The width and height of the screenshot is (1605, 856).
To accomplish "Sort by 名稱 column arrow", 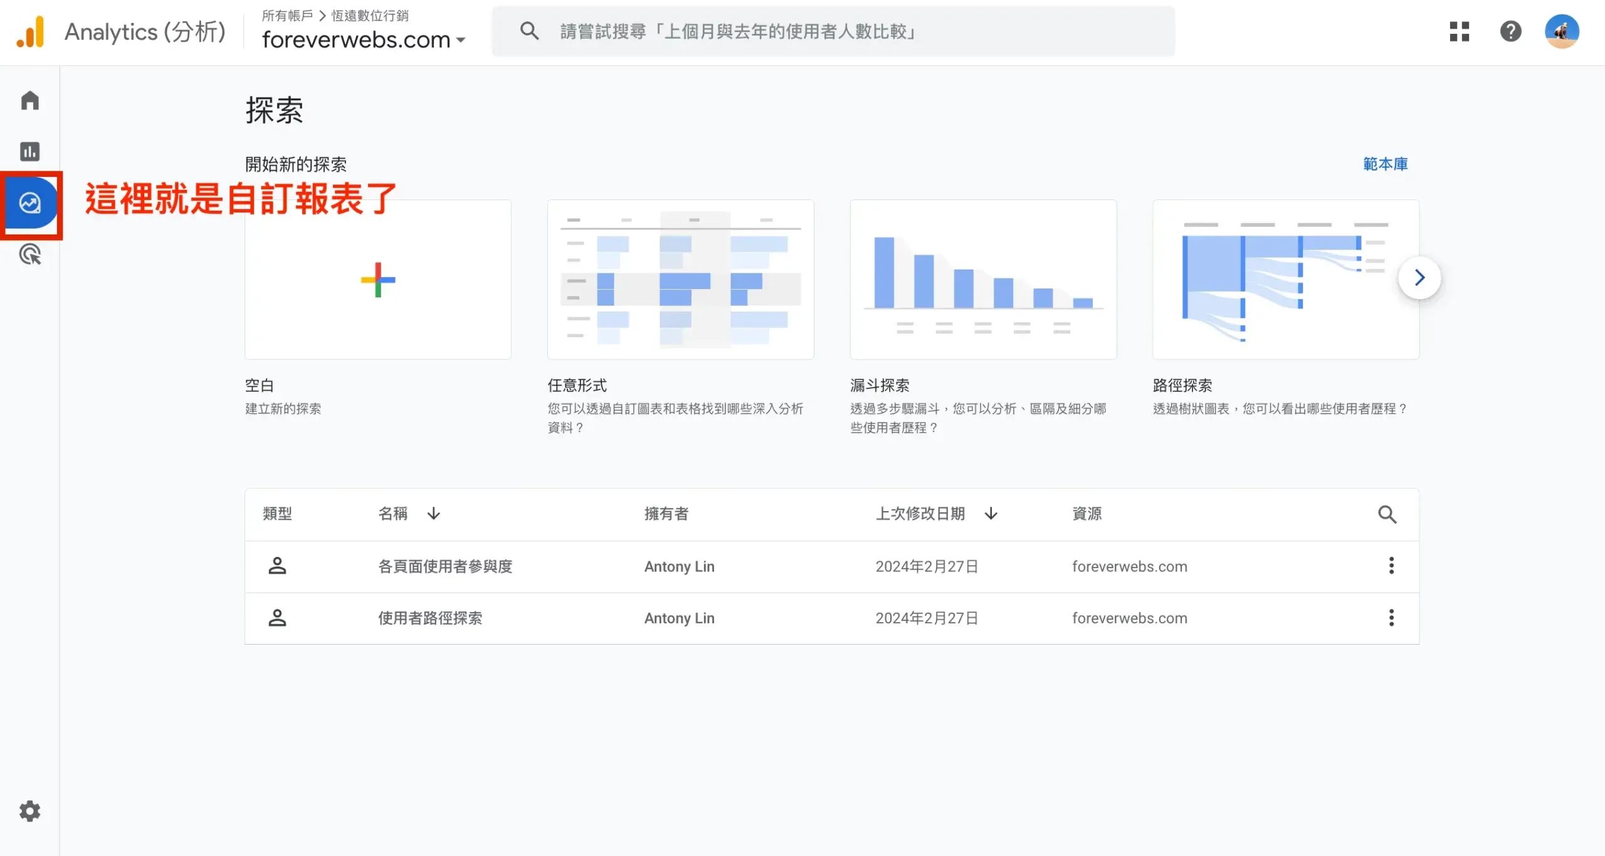I will [433, 514].
